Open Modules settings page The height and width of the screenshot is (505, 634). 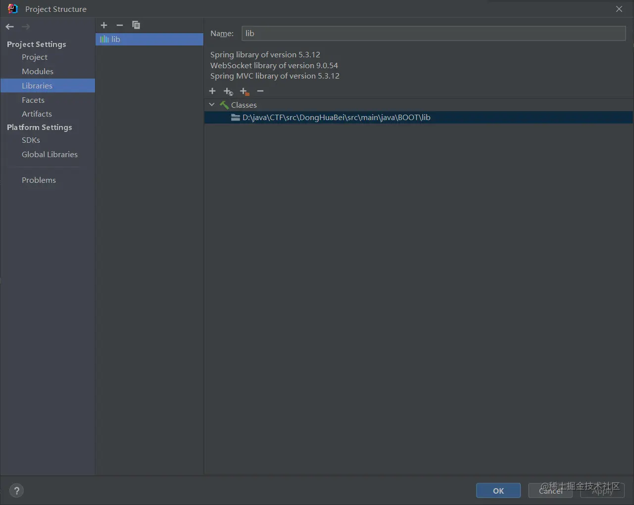38,72
